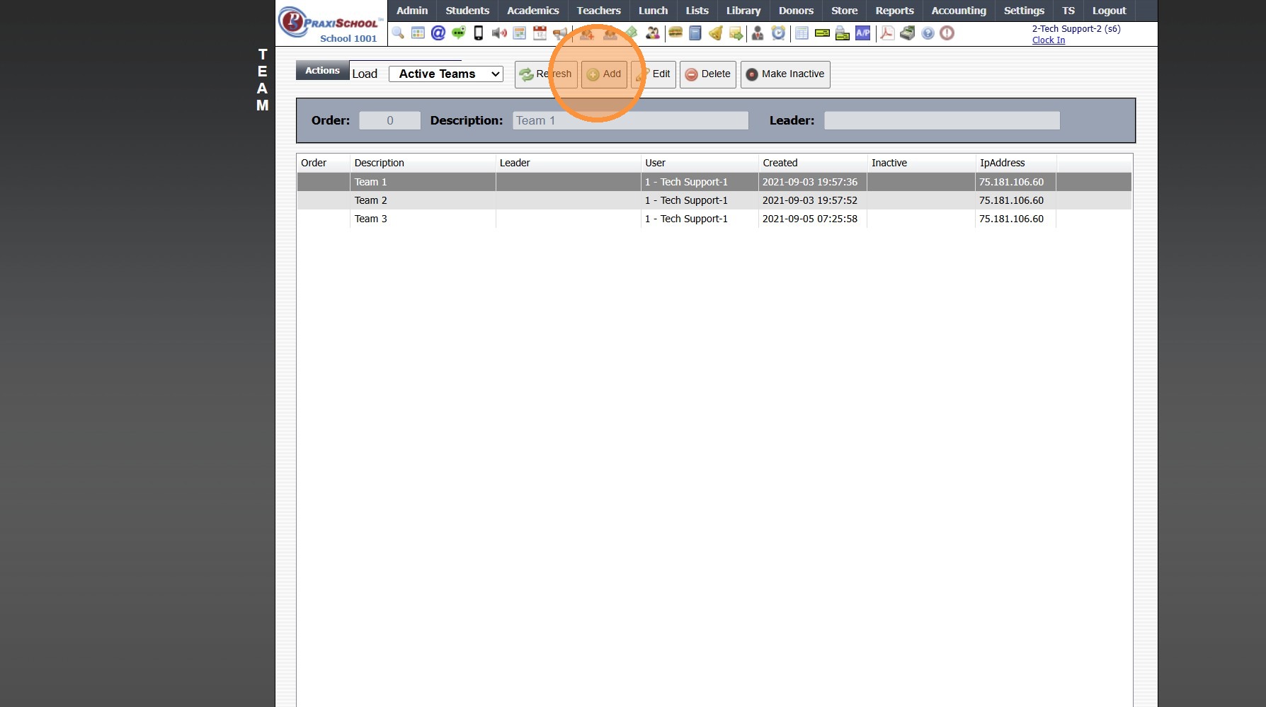The width and height of the screenshot is (1266, 707).
Task: Click the megaphone icon
Action: (x=560, y=33)
